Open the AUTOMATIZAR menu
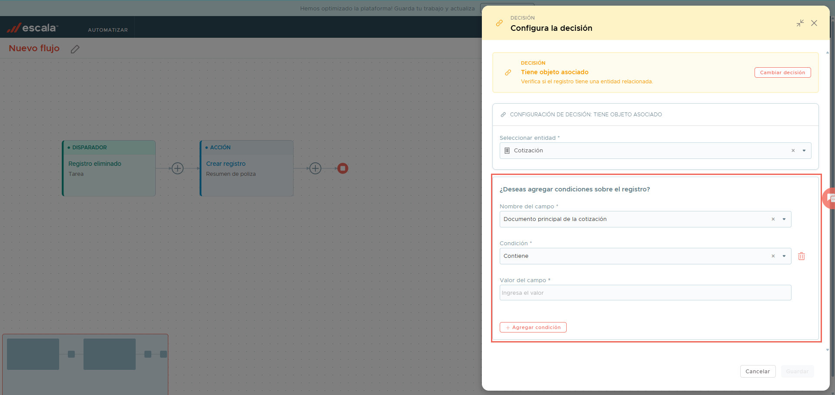 click(x=108, y=30)
